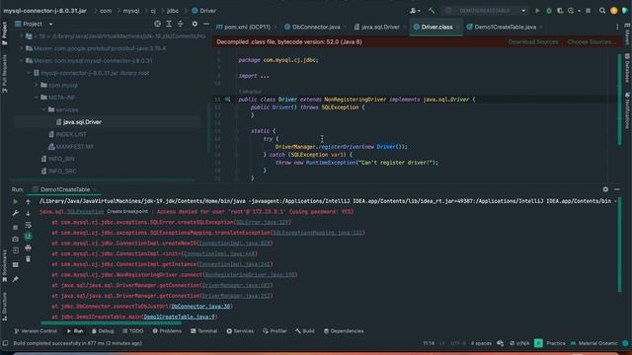Clear all Run console output
This screenshot has height=355, width=632.
coord(28,259)
